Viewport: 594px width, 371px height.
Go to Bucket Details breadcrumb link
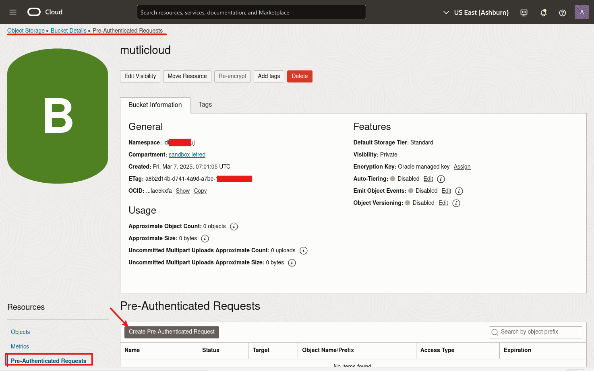point(68,31)
